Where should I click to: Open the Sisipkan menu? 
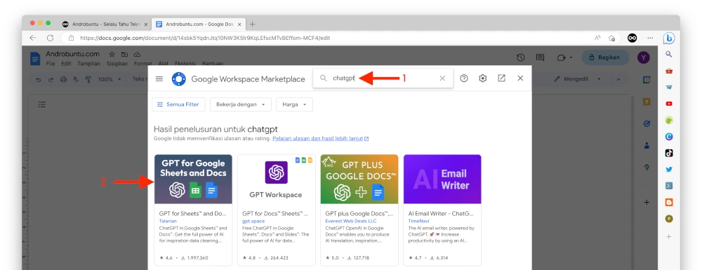(117, 64)
